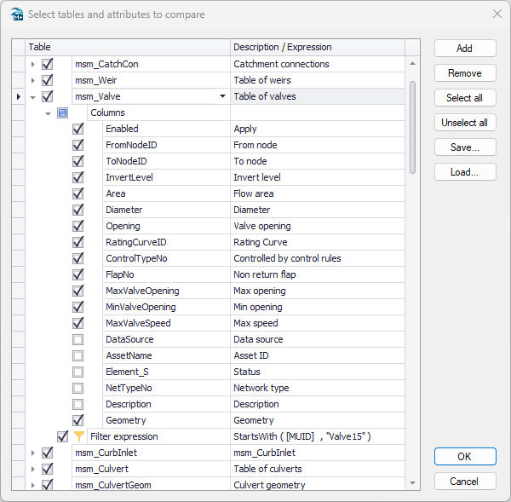Screen dimensions: 511x502
Task: Dismiss the dialog with Cancel
Action: point(465,482)
